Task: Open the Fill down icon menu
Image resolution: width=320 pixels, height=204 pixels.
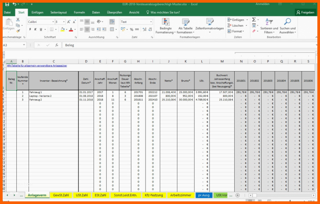Action: (x=254, y=25)
